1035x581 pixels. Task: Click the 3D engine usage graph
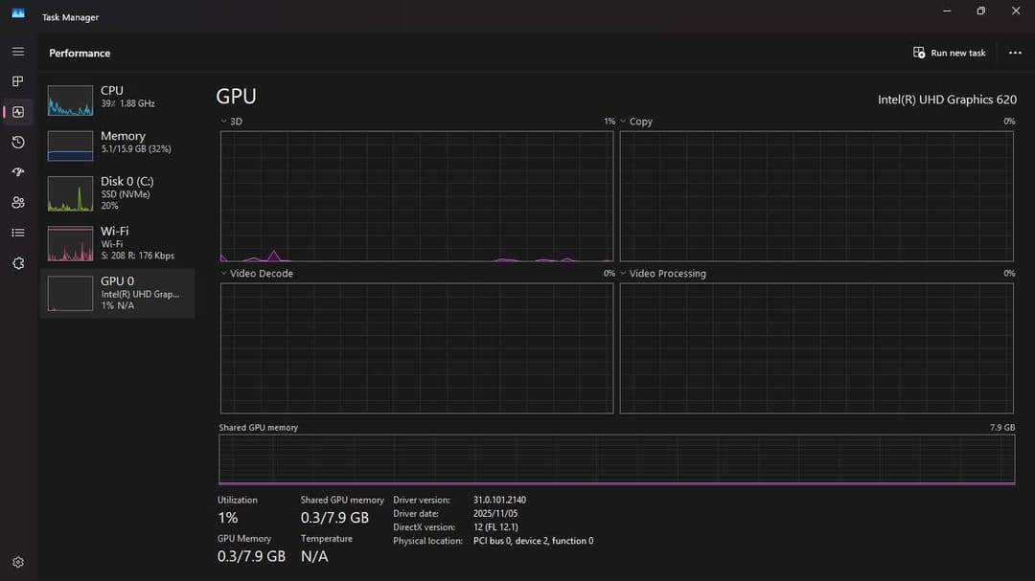point(417,196)
